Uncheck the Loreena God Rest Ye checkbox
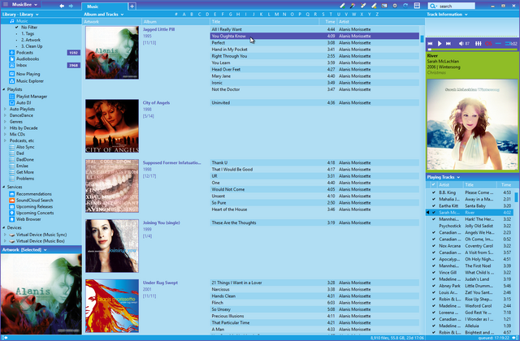The height and width of the screenshot is (341, 520). tap(433, 313)
